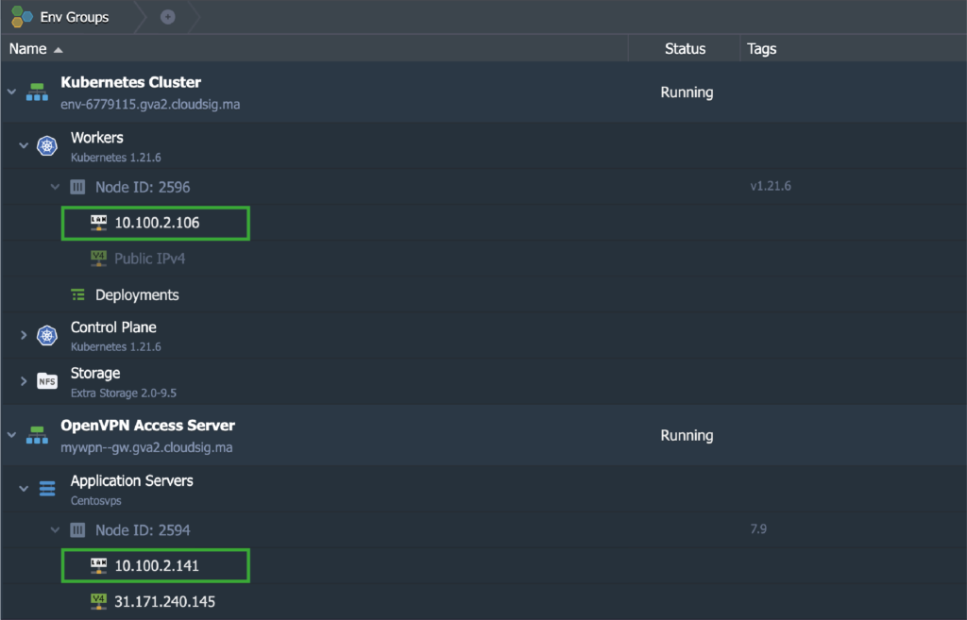Select the Storage row

(x=483, y=381)
